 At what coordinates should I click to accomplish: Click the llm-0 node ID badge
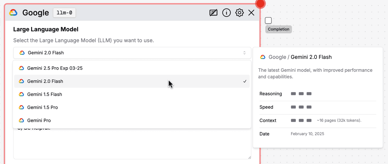pos(64,13)
